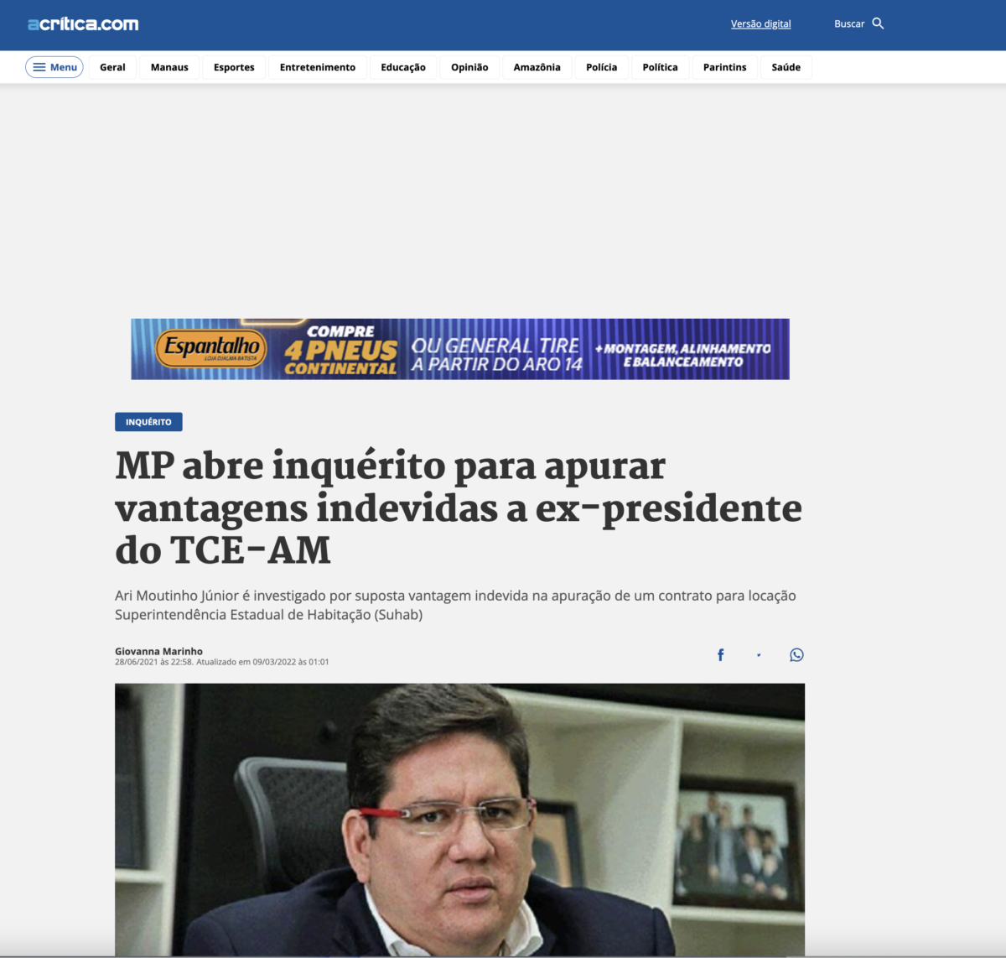
Task: Click author name Giovanna Marinho
Action: point(158,651)
